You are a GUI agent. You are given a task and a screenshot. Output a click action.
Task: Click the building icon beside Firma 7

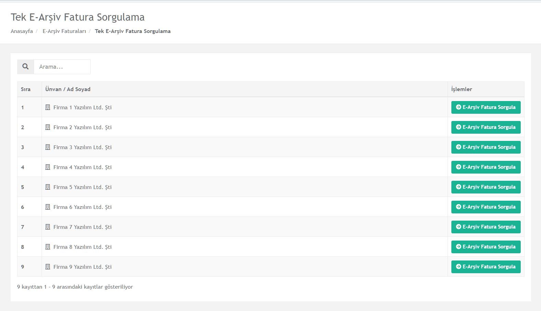click(48, 227)
